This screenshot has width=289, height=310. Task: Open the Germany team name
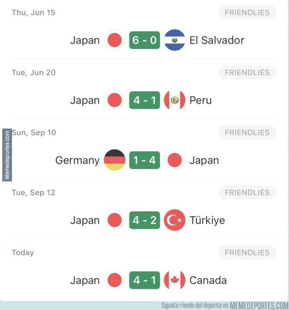pyautogui.click(x=77, y=161)
